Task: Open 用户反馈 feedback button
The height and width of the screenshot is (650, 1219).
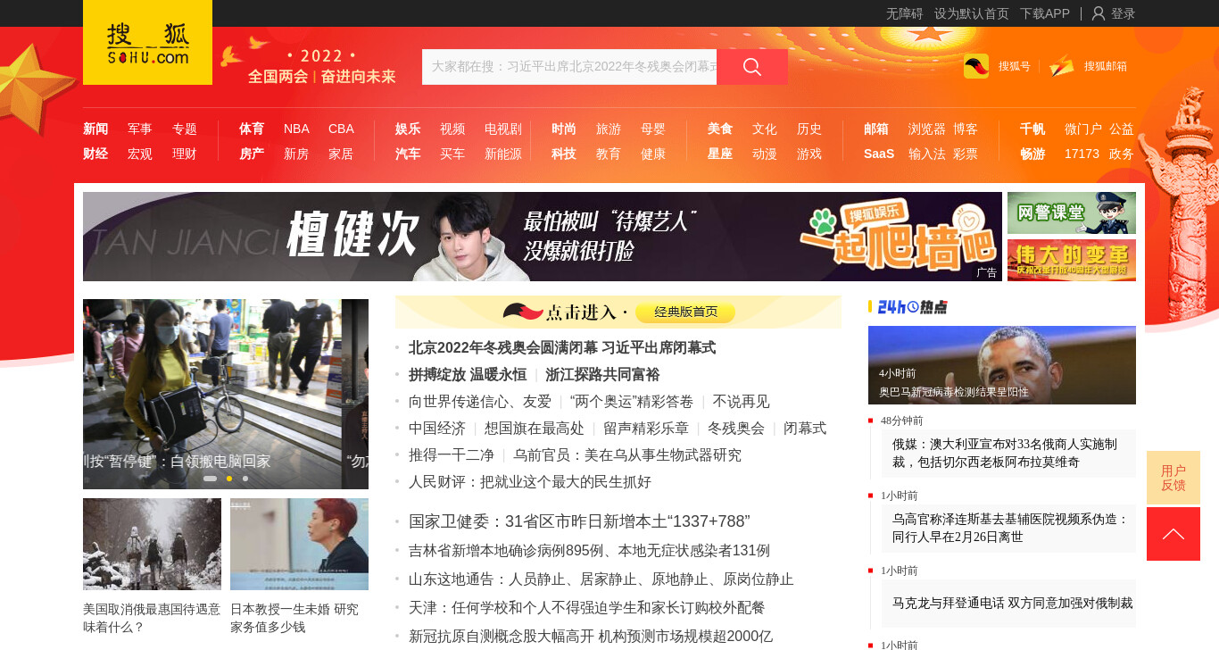Action: point(1173,478)
